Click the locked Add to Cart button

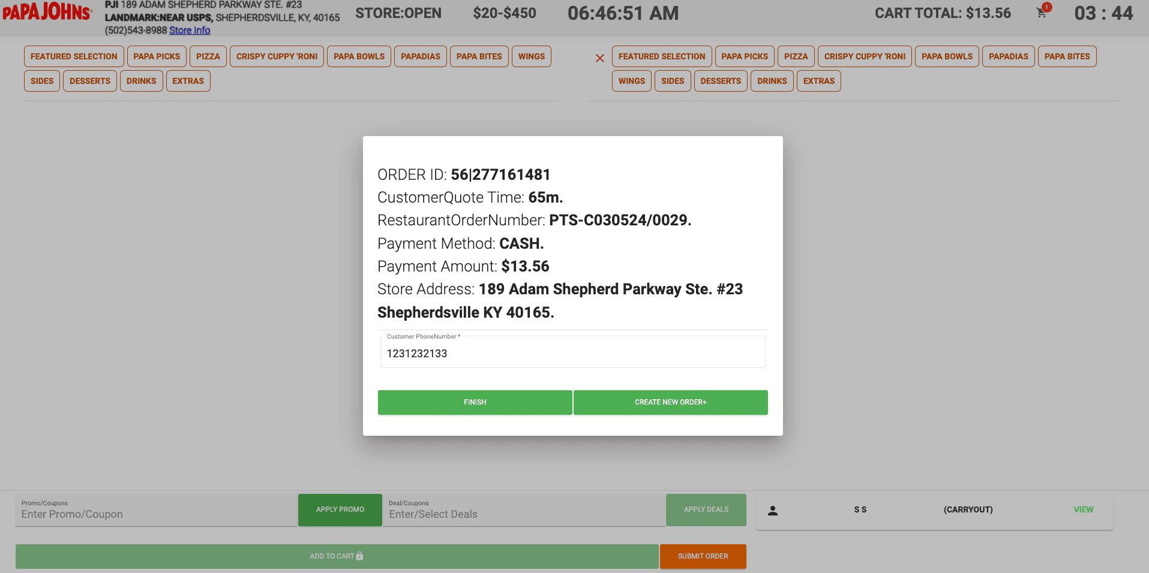coord(337,556)
